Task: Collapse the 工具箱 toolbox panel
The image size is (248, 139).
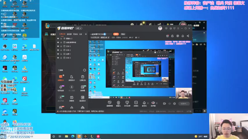Action: coord(84,70)
